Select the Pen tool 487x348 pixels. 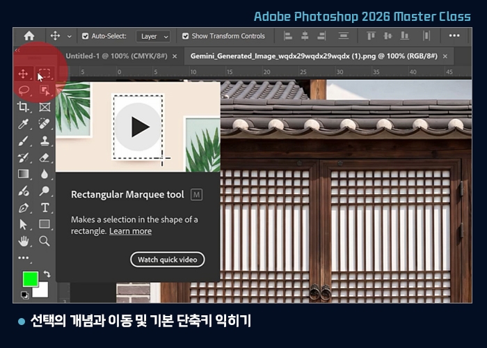24,207
